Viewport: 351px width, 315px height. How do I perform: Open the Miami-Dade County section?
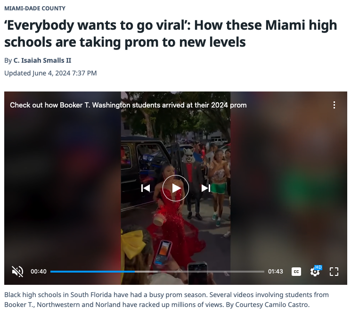pyautogui.click(x=35, y=8)
